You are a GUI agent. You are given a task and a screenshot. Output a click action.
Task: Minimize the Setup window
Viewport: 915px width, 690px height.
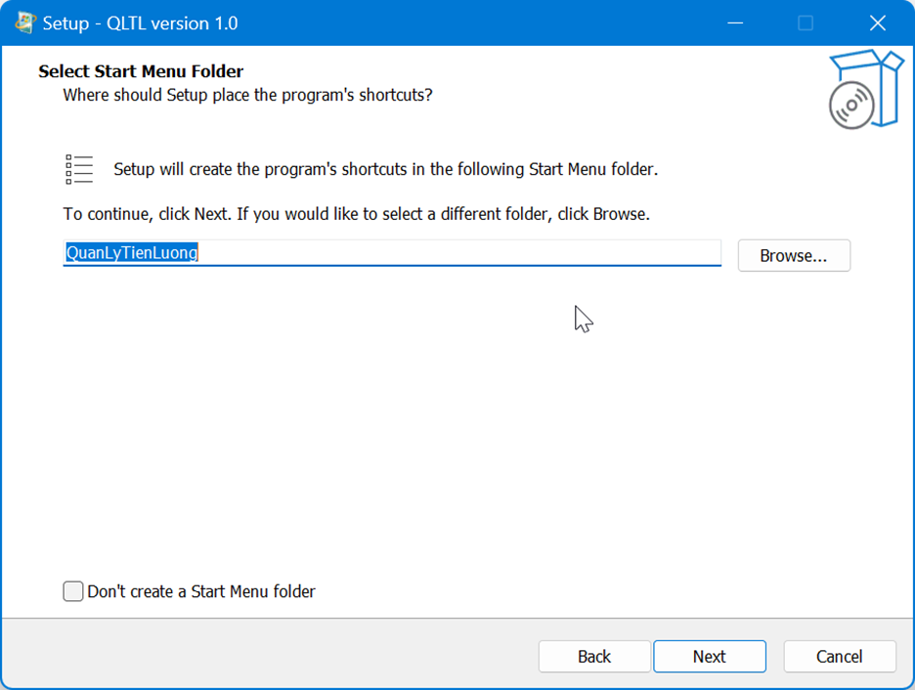point(733,22)
